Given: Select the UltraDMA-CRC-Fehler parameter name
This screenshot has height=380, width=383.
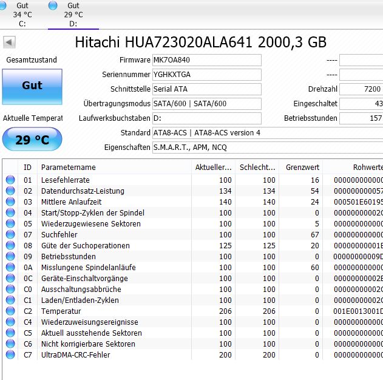Looking at the screenshot, I should (76, 355).
